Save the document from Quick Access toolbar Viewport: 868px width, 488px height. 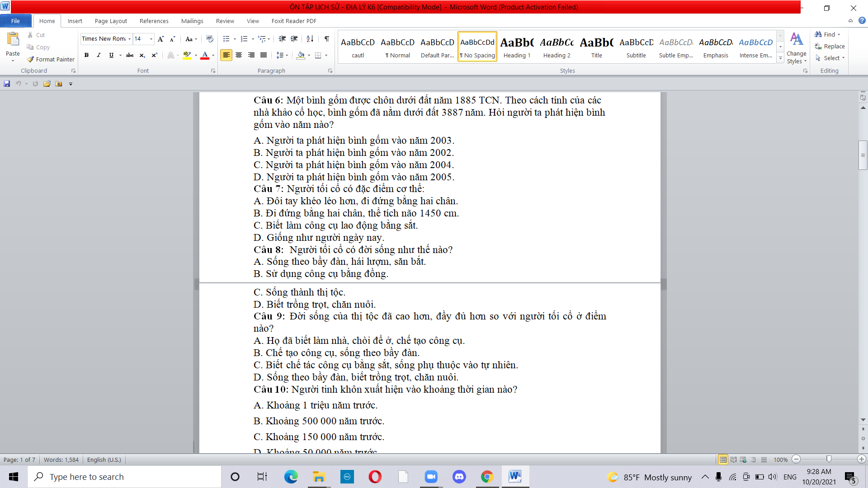pyautogui.click(x=7, y=84)
